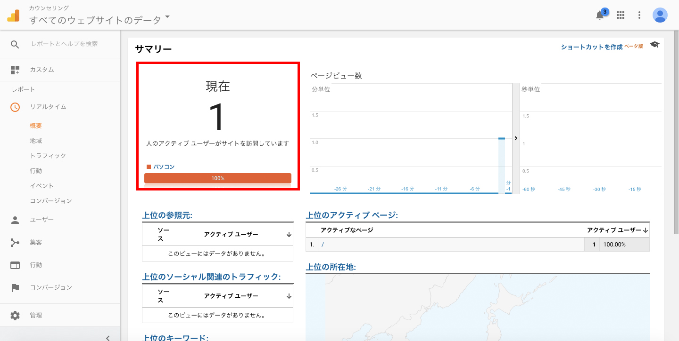
Task: Expand the リアルタイム section label
Action: click(x=48, y=107)
